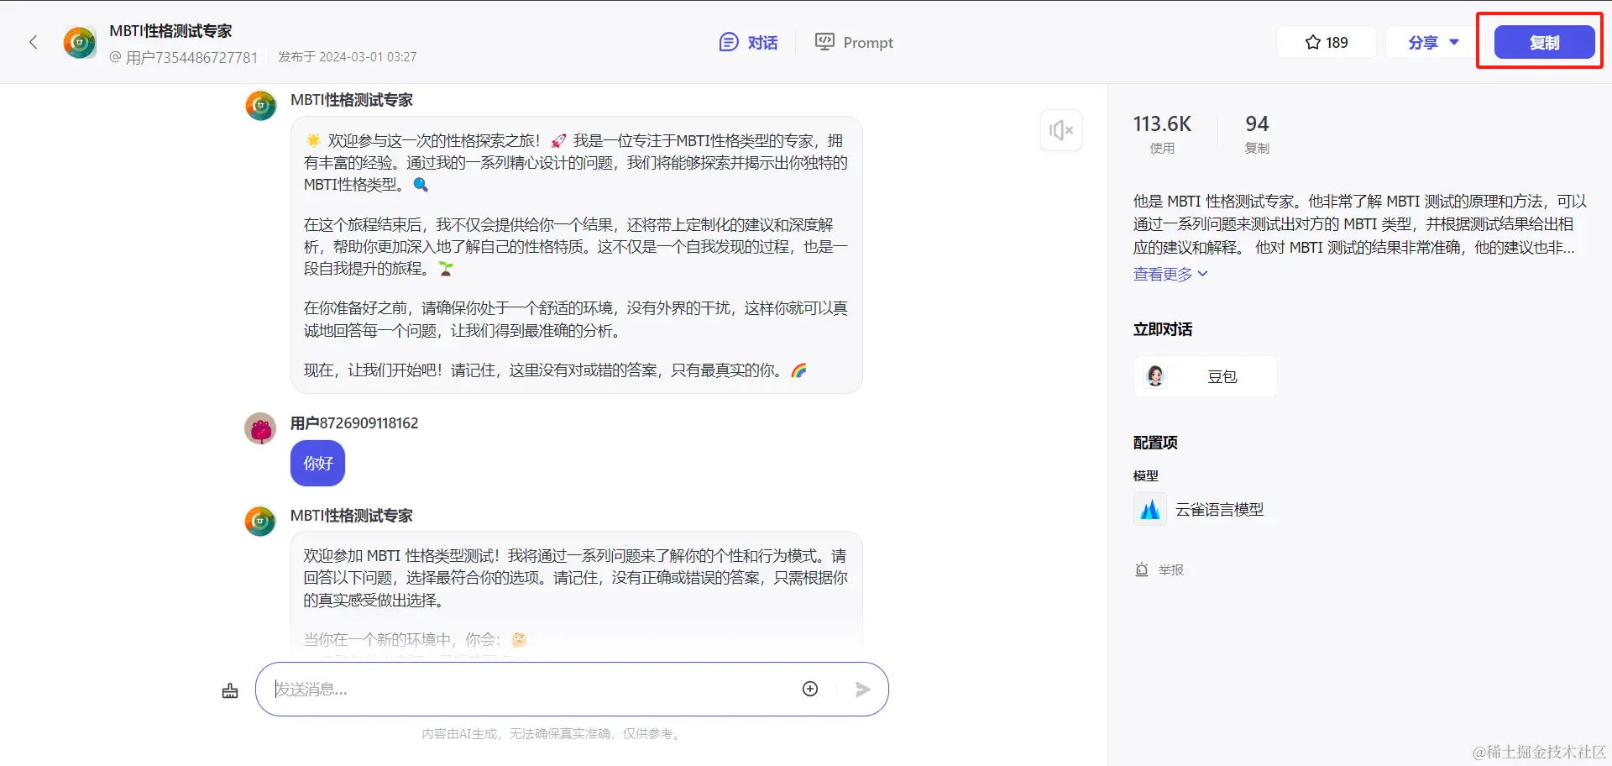Collapse the bot description chevron

pos(1204,274)
